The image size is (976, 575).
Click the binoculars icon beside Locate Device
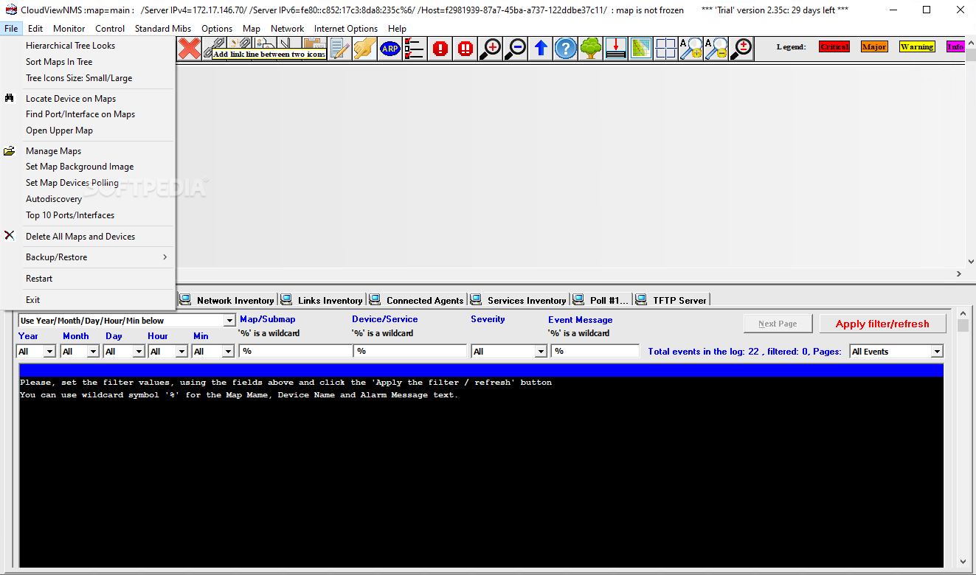(x=10, y=98)
